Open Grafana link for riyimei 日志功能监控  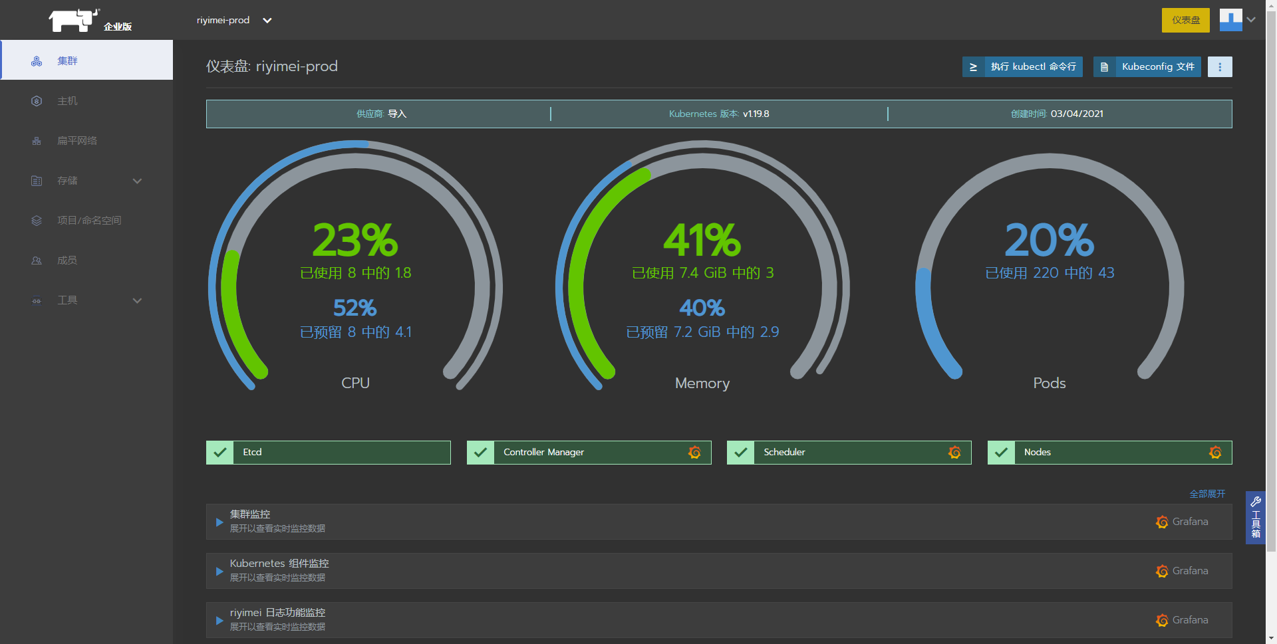click(x=1182, y=620)
